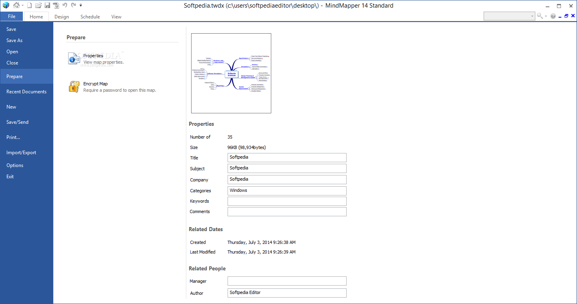Switch to the Home ribbon tab
Viewport: 577px width, 304px height.
click(x=36, y=17)
